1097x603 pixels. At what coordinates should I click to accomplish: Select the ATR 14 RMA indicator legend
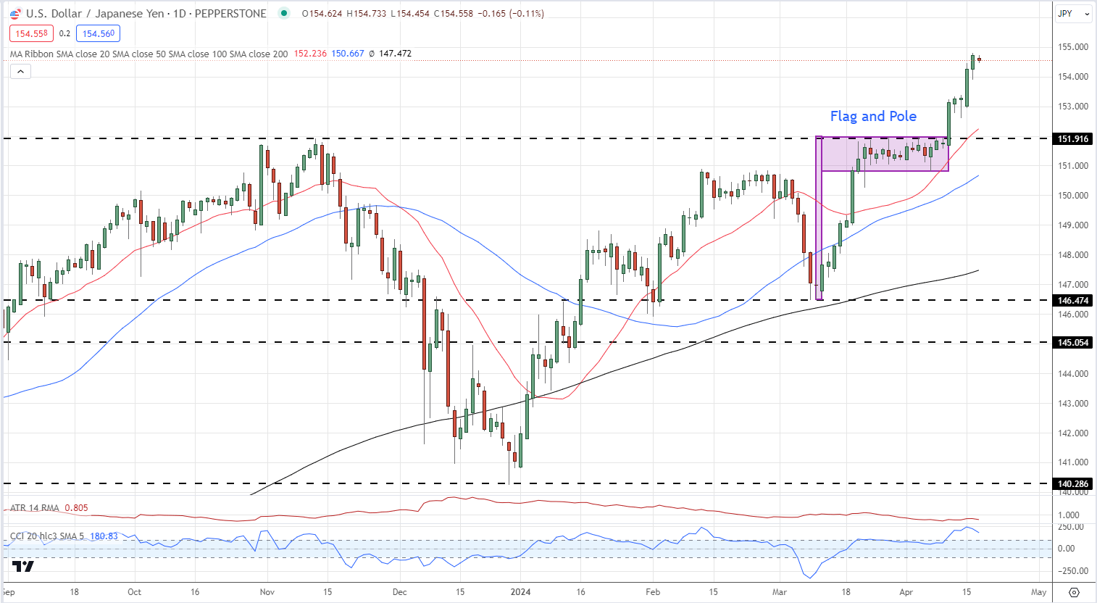(x=34, y=508)
